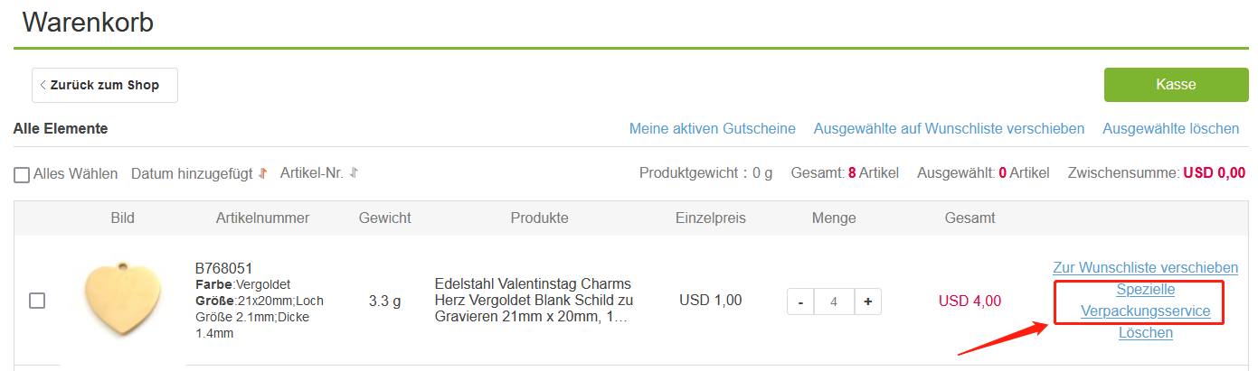Click the quantity field showing 4
This screenshot has height=371, width=1258.
tap(834, 302)
